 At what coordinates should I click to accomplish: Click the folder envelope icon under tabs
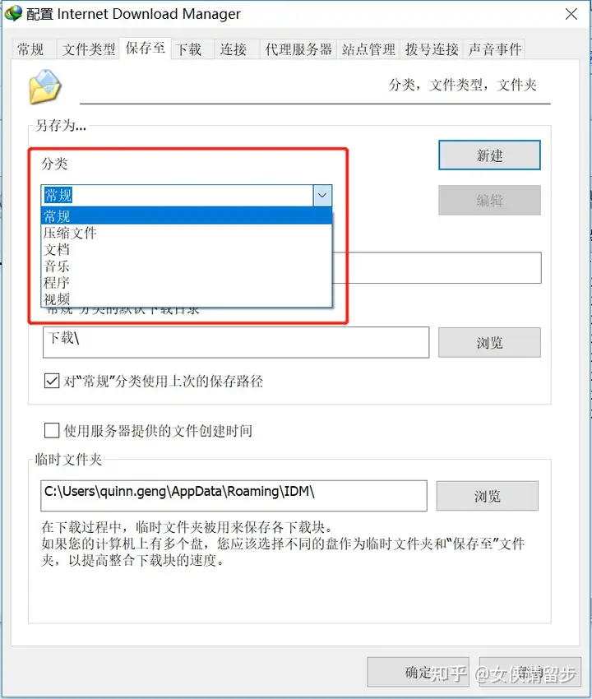tap(44, 86)
